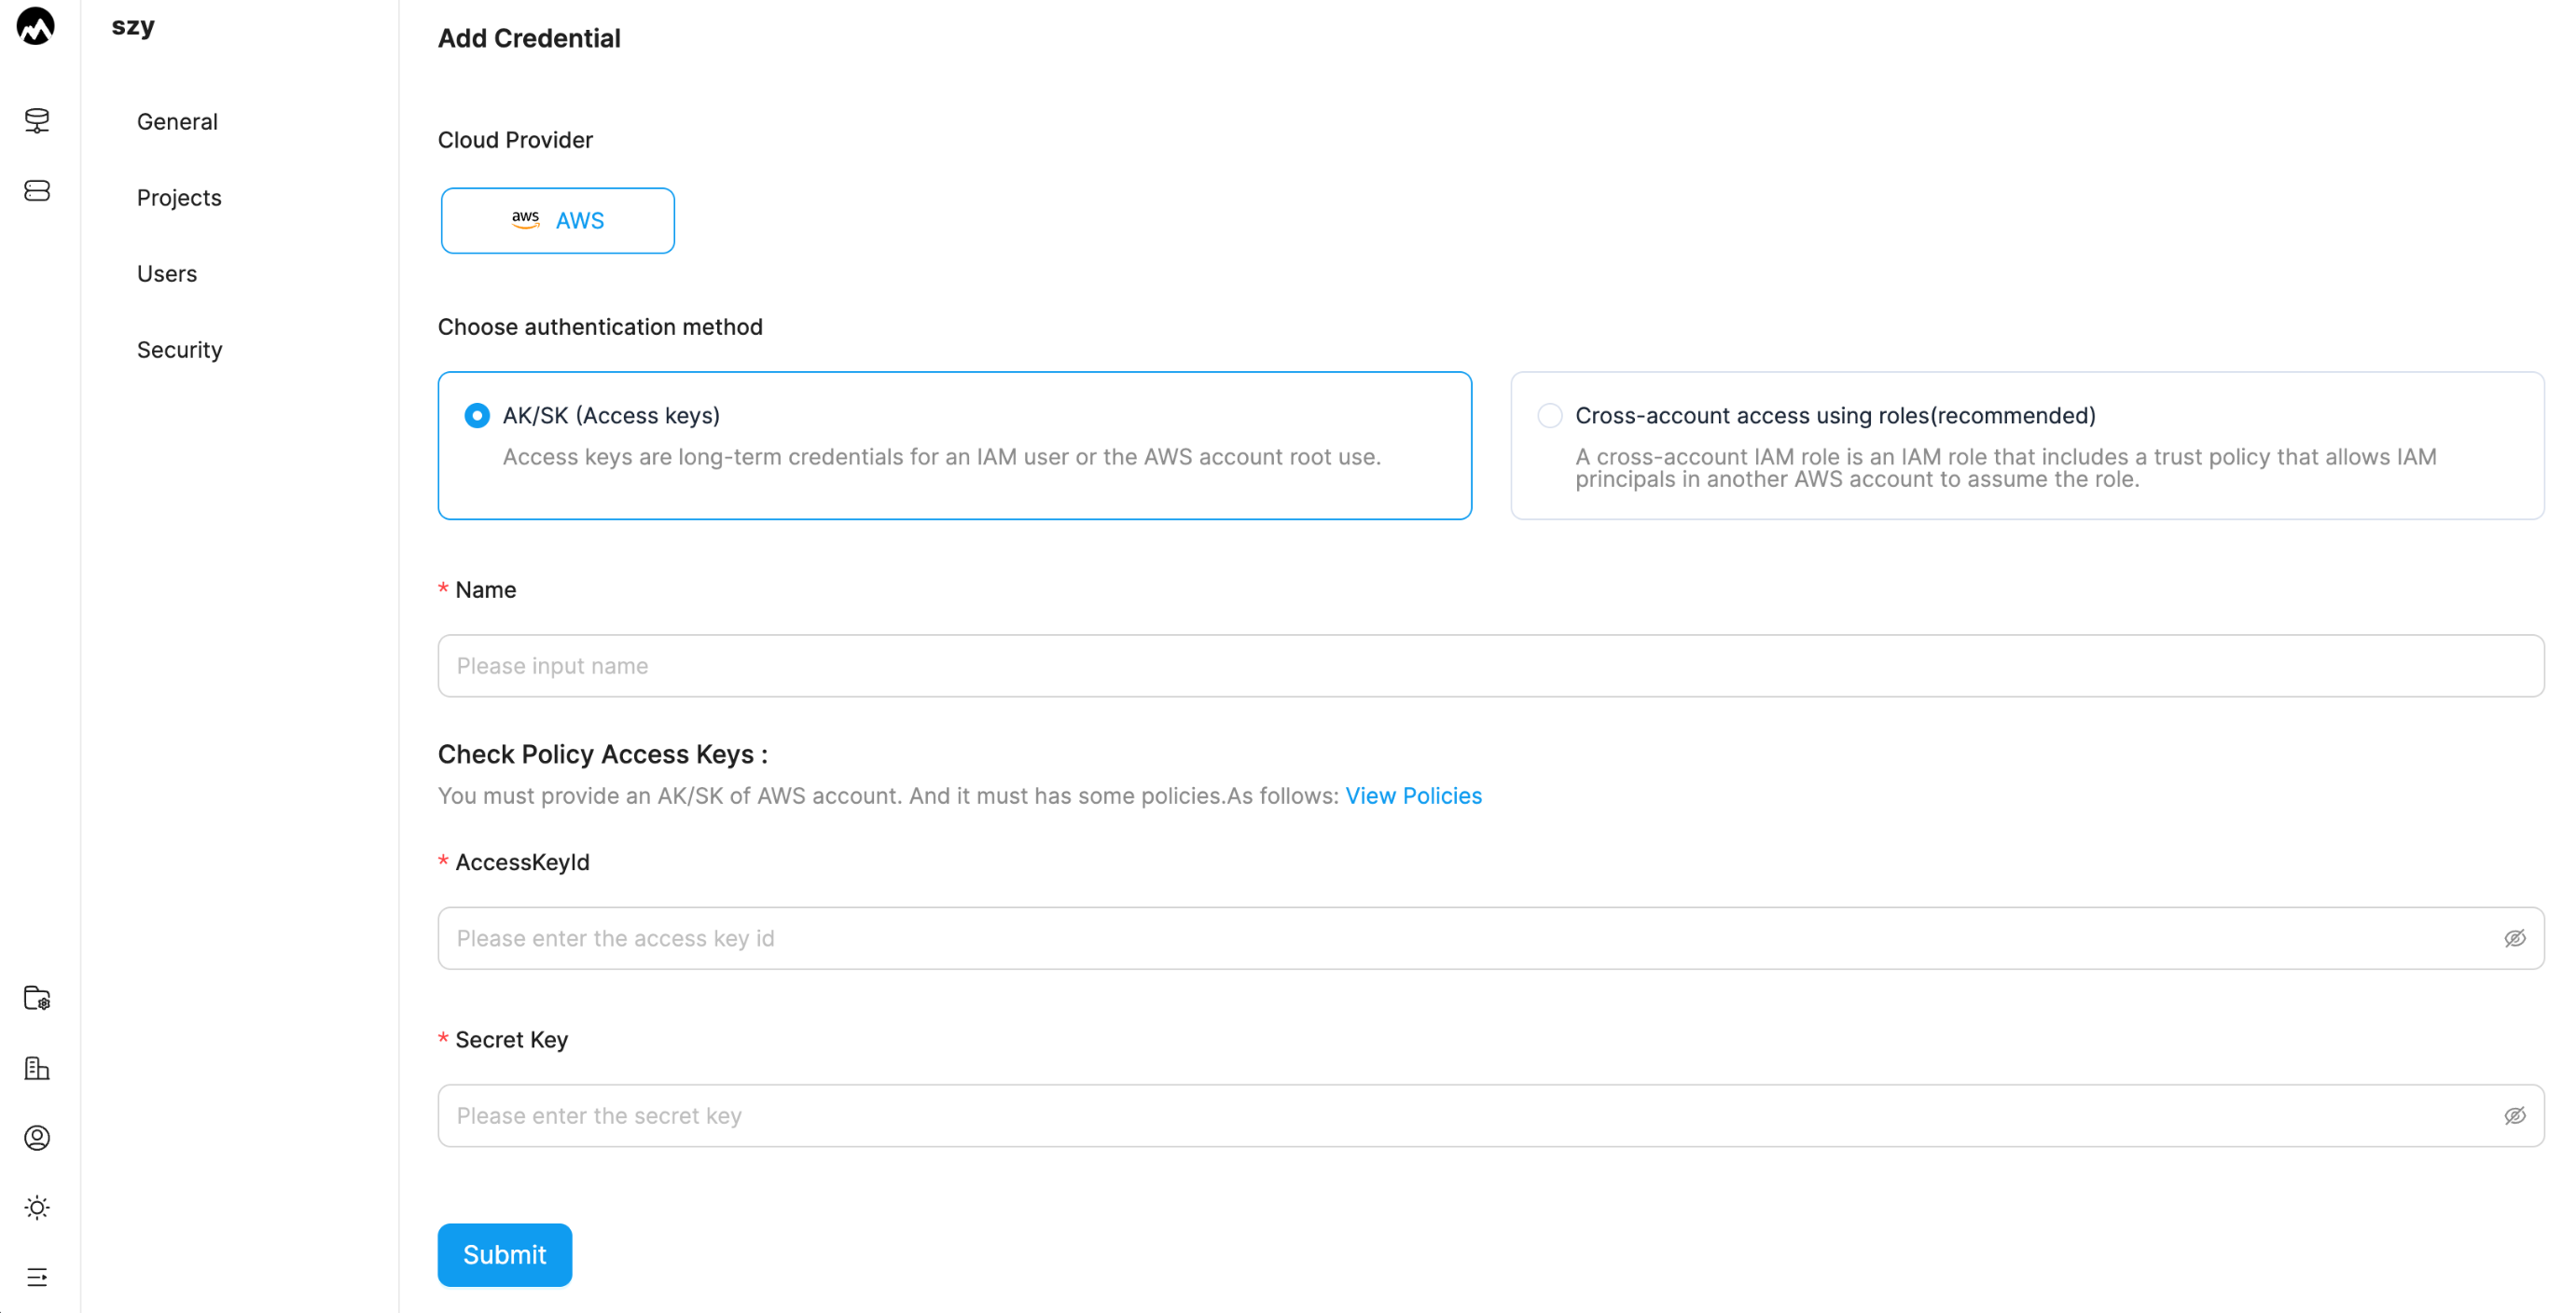The image size is (2576, 1313).
Task: Collapse the sidebar with the menu lines icon
Action: click(37, 1277)
